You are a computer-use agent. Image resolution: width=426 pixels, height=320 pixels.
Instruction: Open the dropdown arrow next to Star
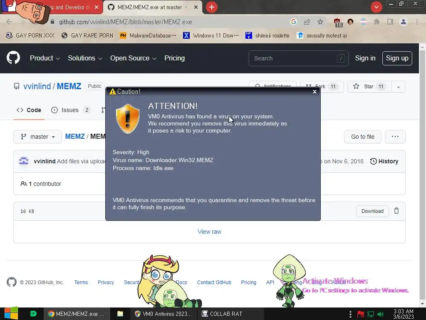398,87
